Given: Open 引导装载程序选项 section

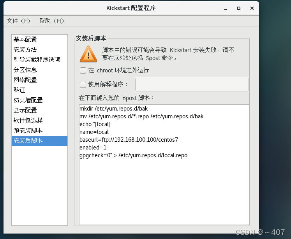Looking at the screenshot, I should [x=39, y=60].
